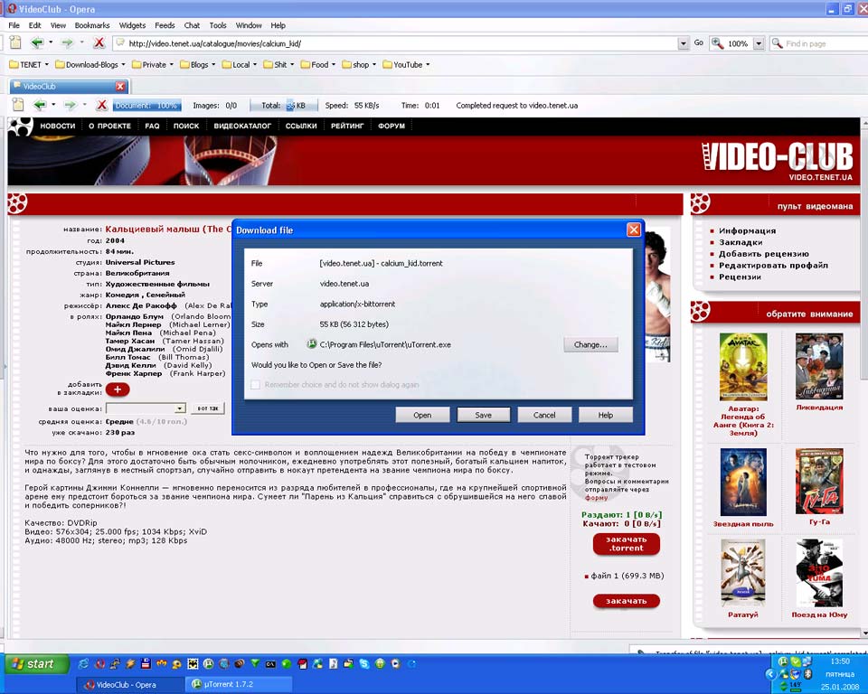The width and height of the screenshot is (868, 694).
Task: Expand the Blogs bookmarks folder arrow
Action: pyautogui.click(x=213, y=65)
